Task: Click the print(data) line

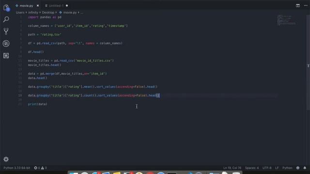Action: point(38,104)
